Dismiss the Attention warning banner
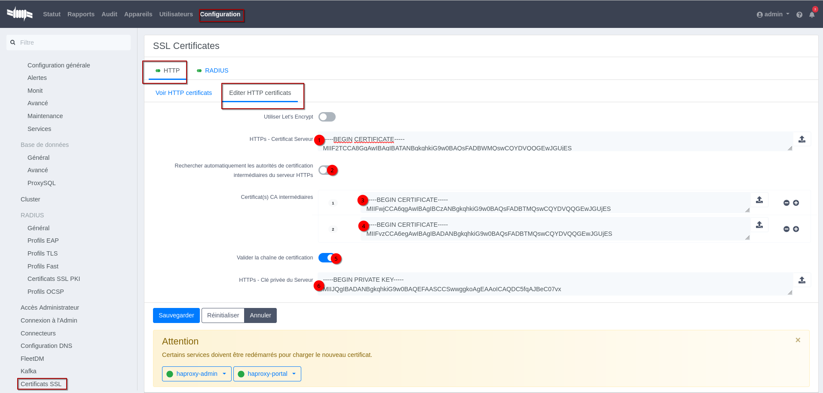 pyautogui.click(x=797, y=340)
